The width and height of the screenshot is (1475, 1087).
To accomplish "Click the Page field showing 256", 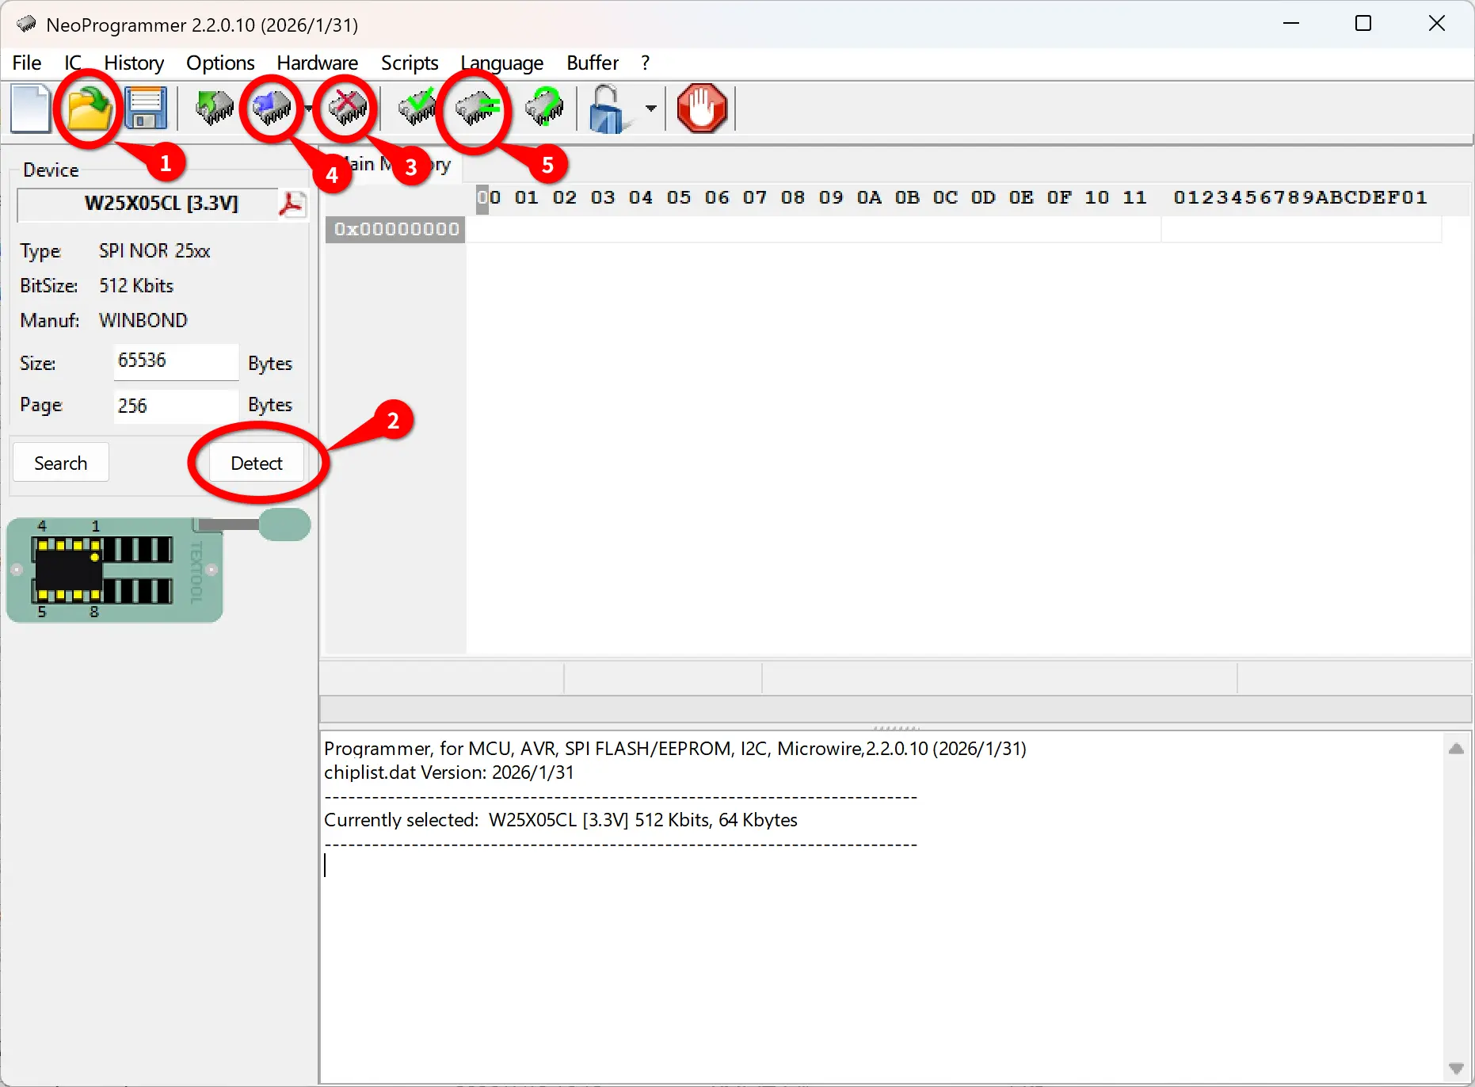I will 176,406.
